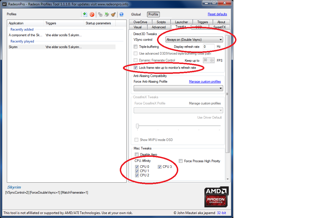327x218 pixels.
Task: Switch to the Scripts tab
Action: click(x=161, y=22)
